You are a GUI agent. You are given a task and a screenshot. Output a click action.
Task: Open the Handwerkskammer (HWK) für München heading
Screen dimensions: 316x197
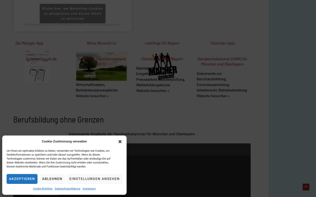click(222, 61)
